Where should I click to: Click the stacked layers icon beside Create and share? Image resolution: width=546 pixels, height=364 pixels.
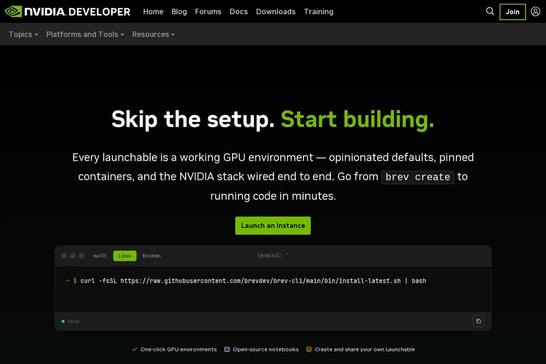click(309, 349)
